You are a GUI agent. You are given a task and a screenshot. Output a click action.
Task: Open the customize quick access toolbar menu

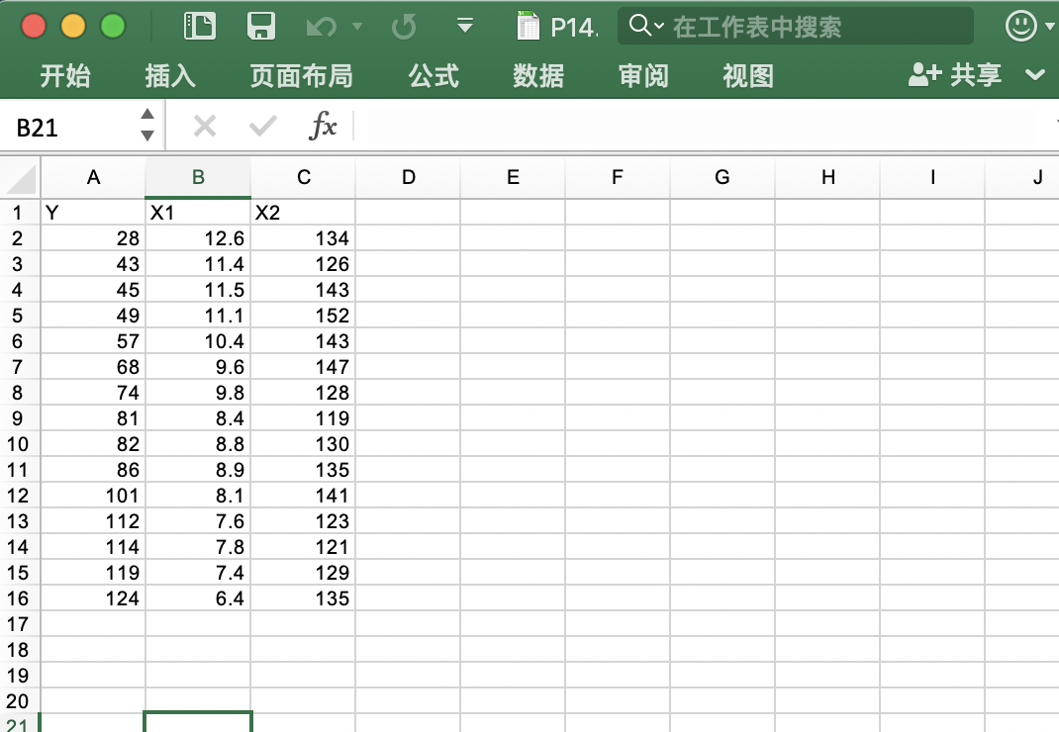[x=464, y=27]
